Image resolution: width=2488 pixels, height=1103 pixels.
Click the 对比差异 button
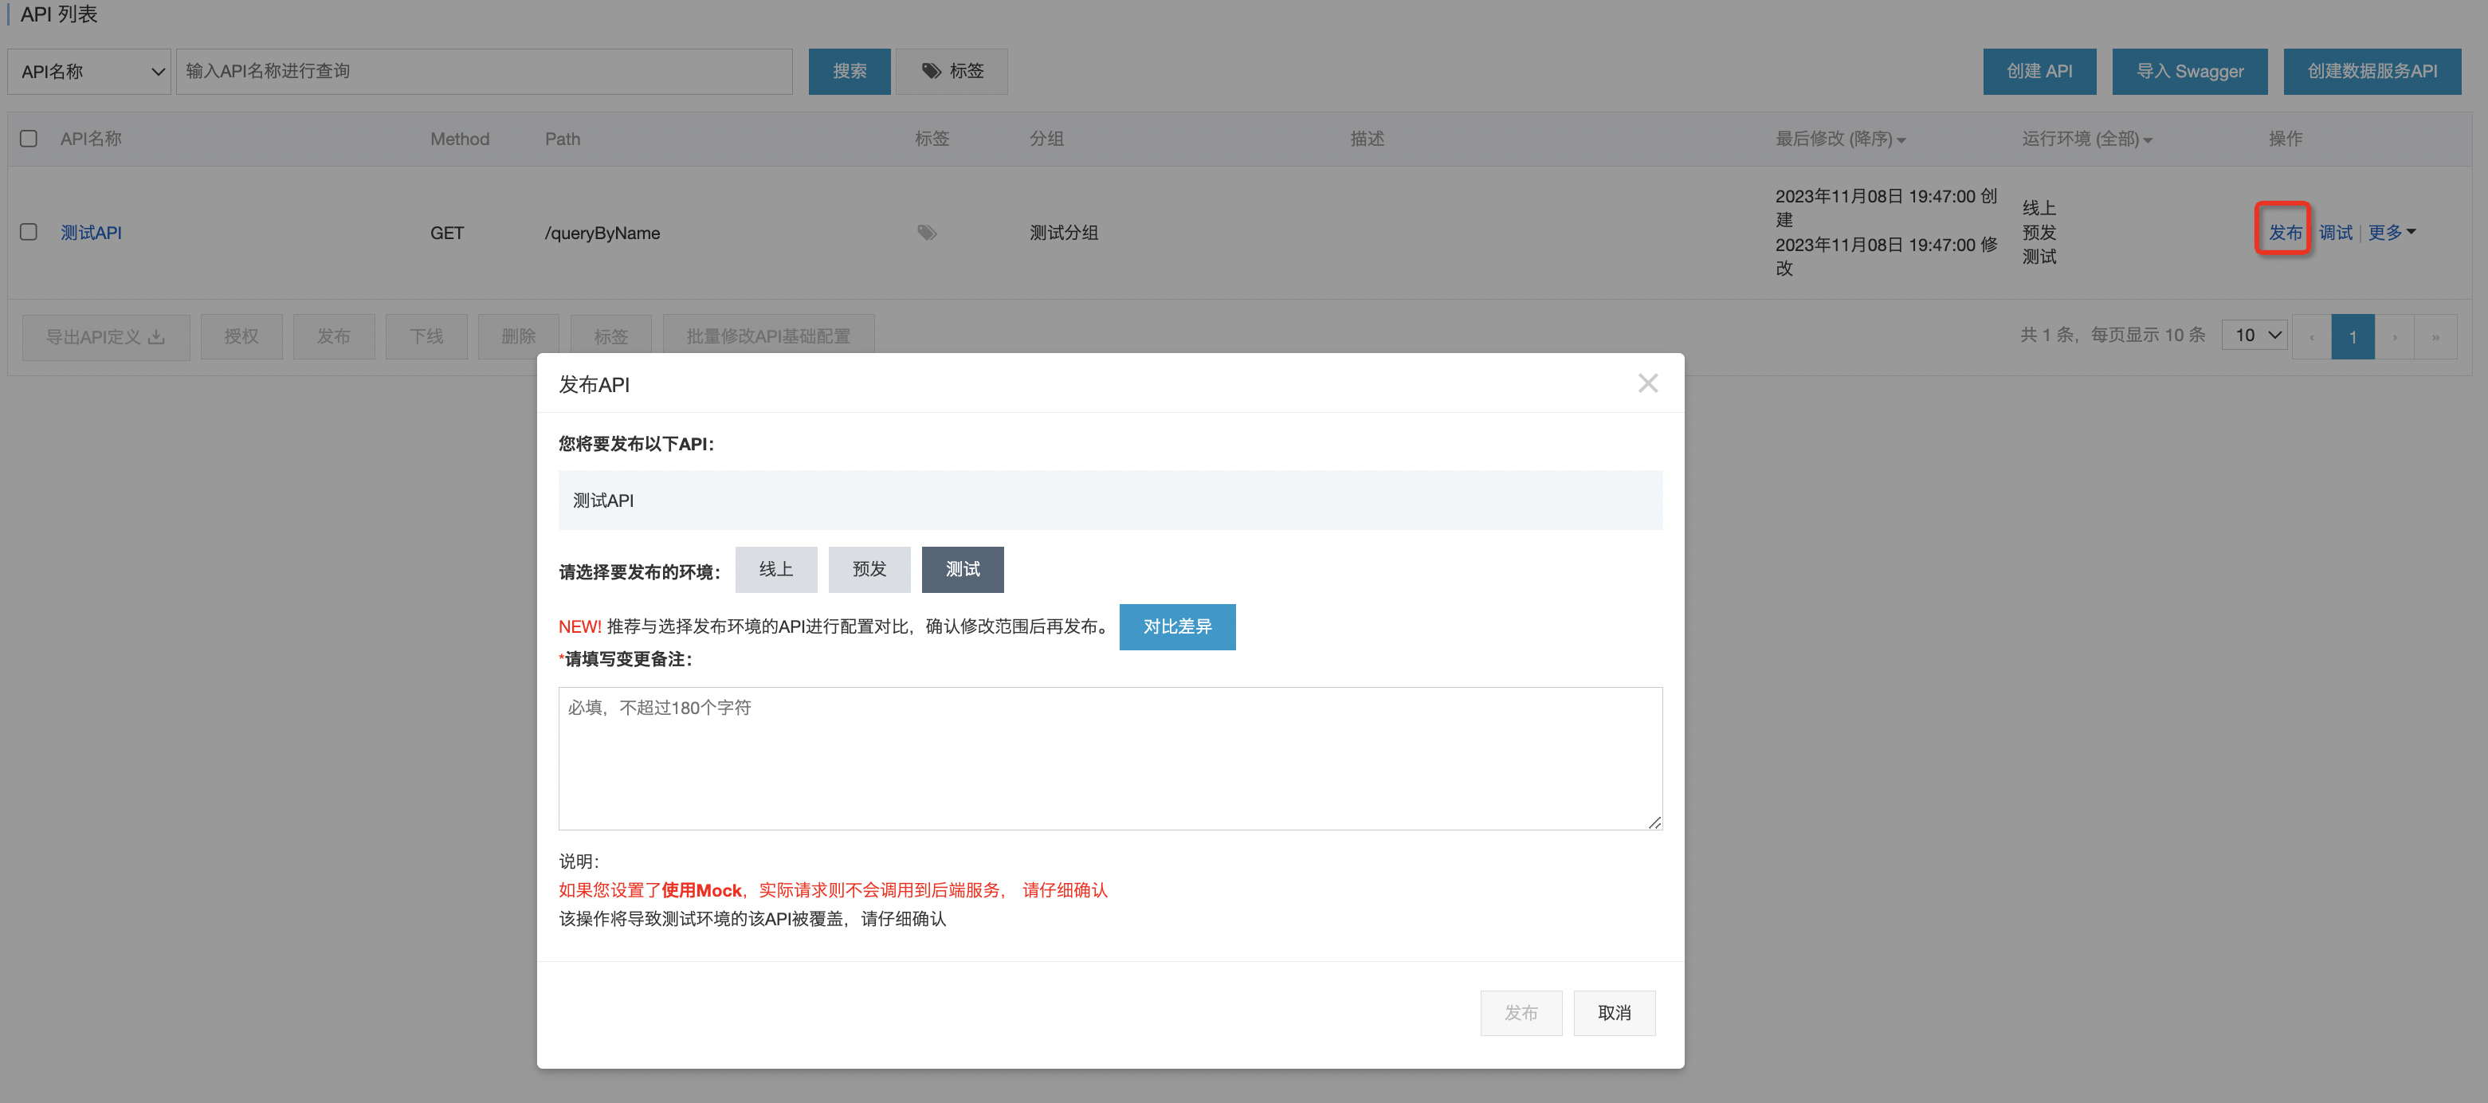point(1176,626)
